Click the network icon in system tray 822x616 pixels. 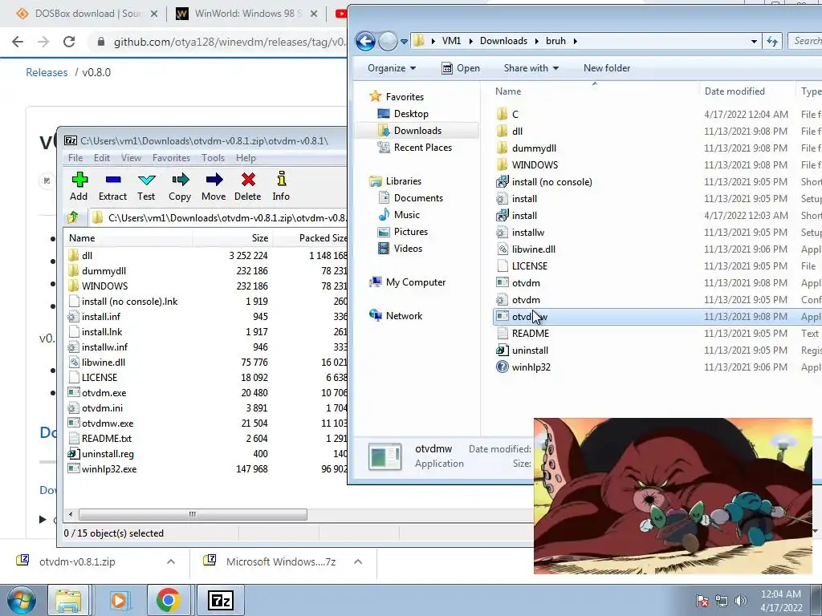pos(722,601)
